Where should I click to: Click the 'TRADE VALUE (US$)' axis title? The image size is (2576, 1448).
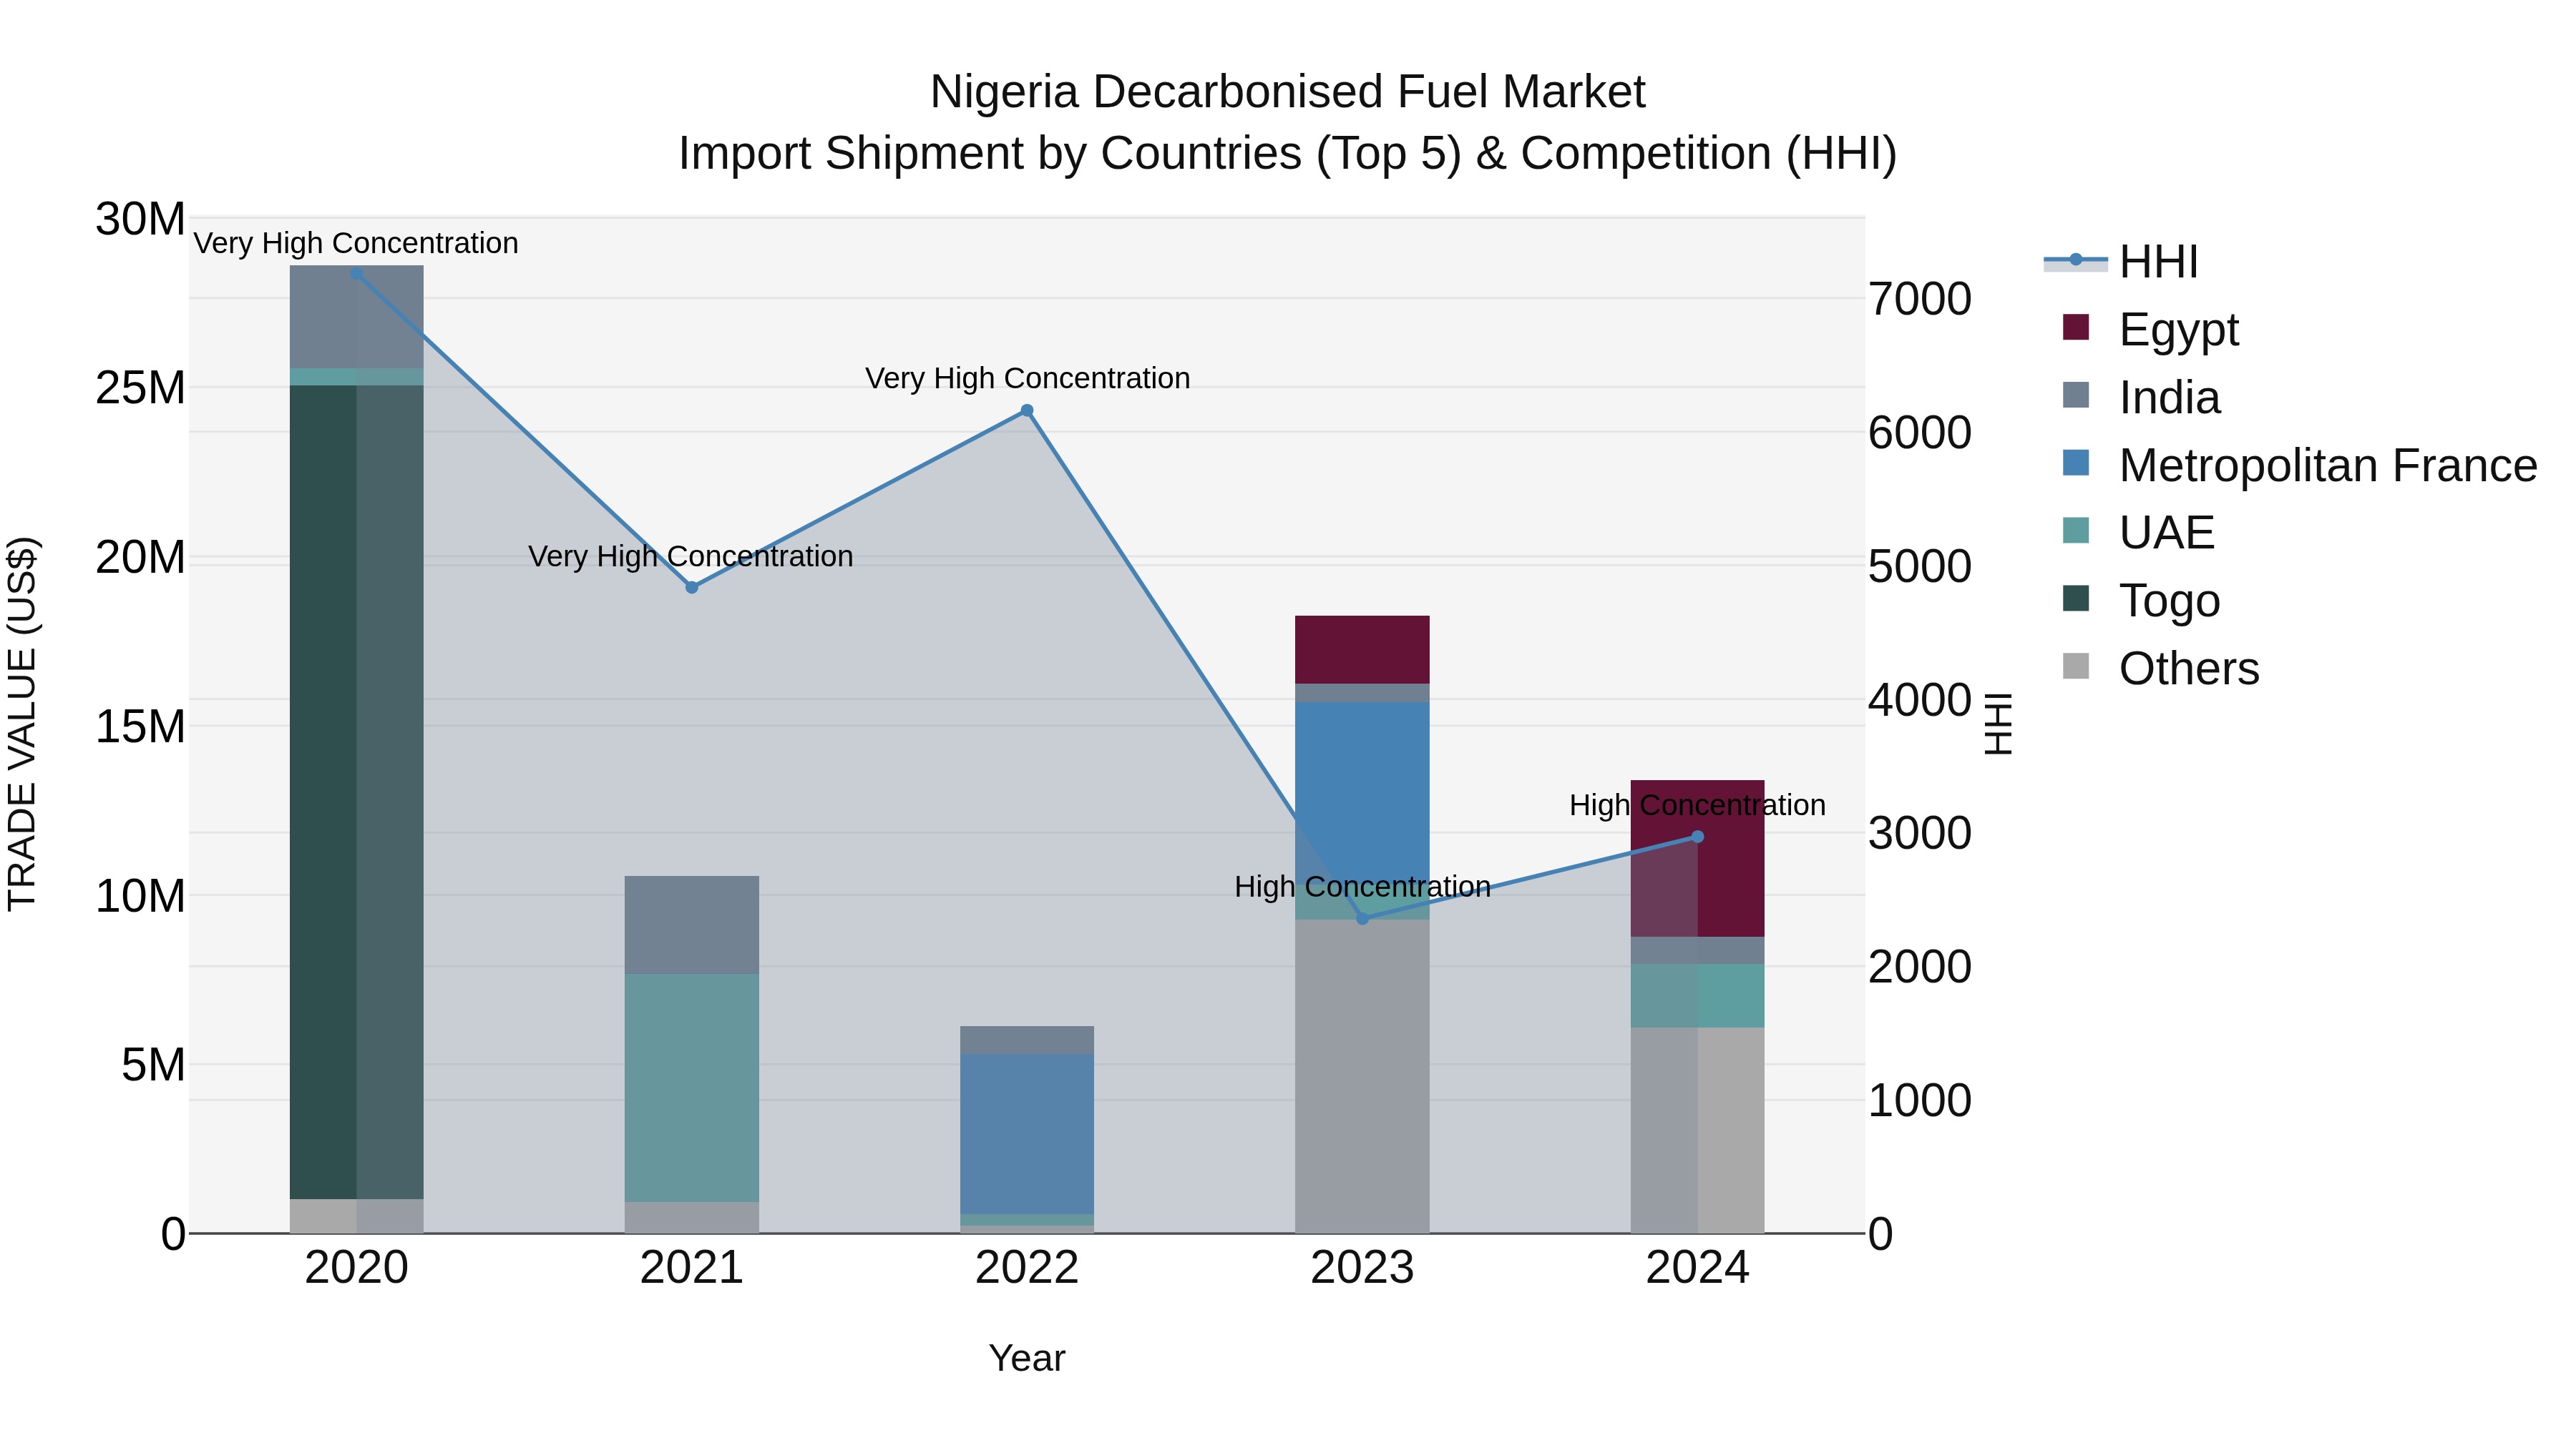pyautogui.click(x=22, y=724)
